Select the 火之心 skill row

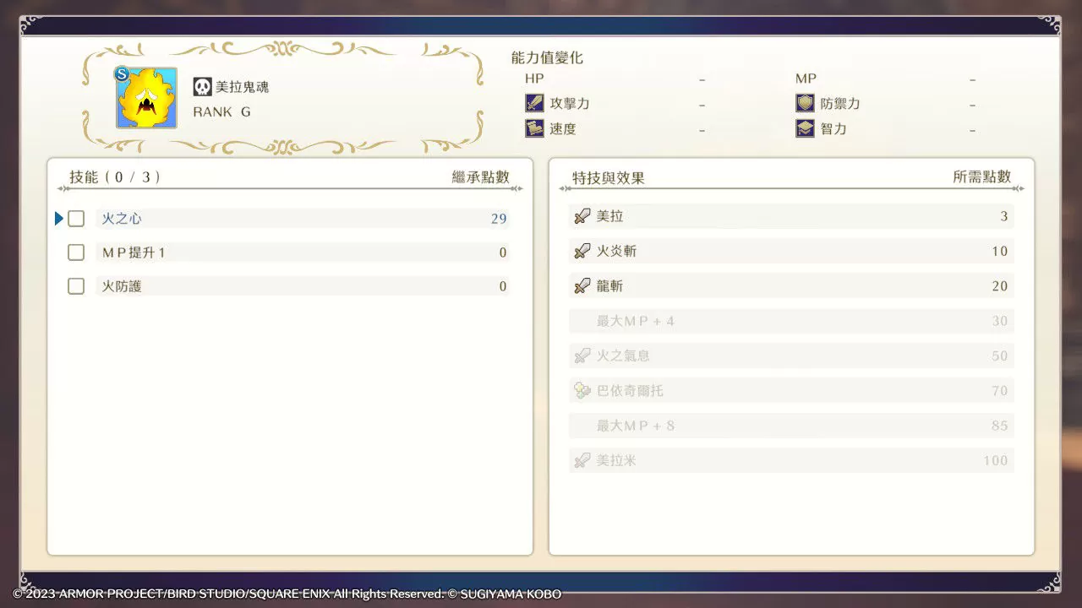pyautogui.click(x=303, y=219)
